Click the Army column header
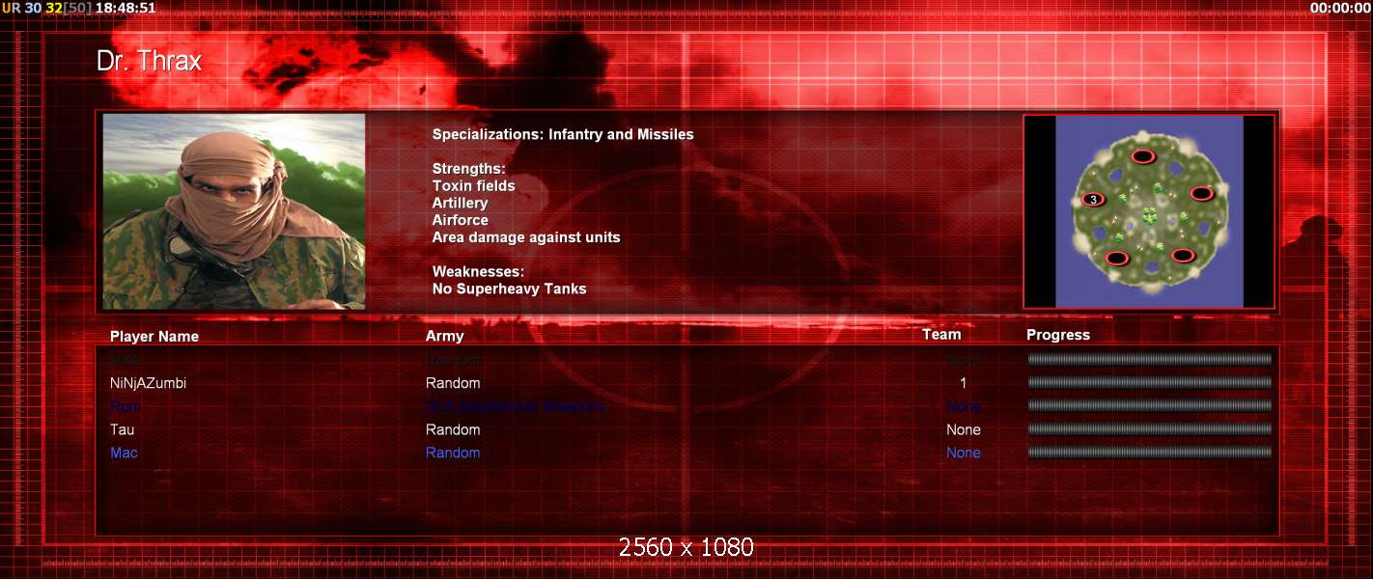The image size is (1373, 579). [x=444, y=337]
